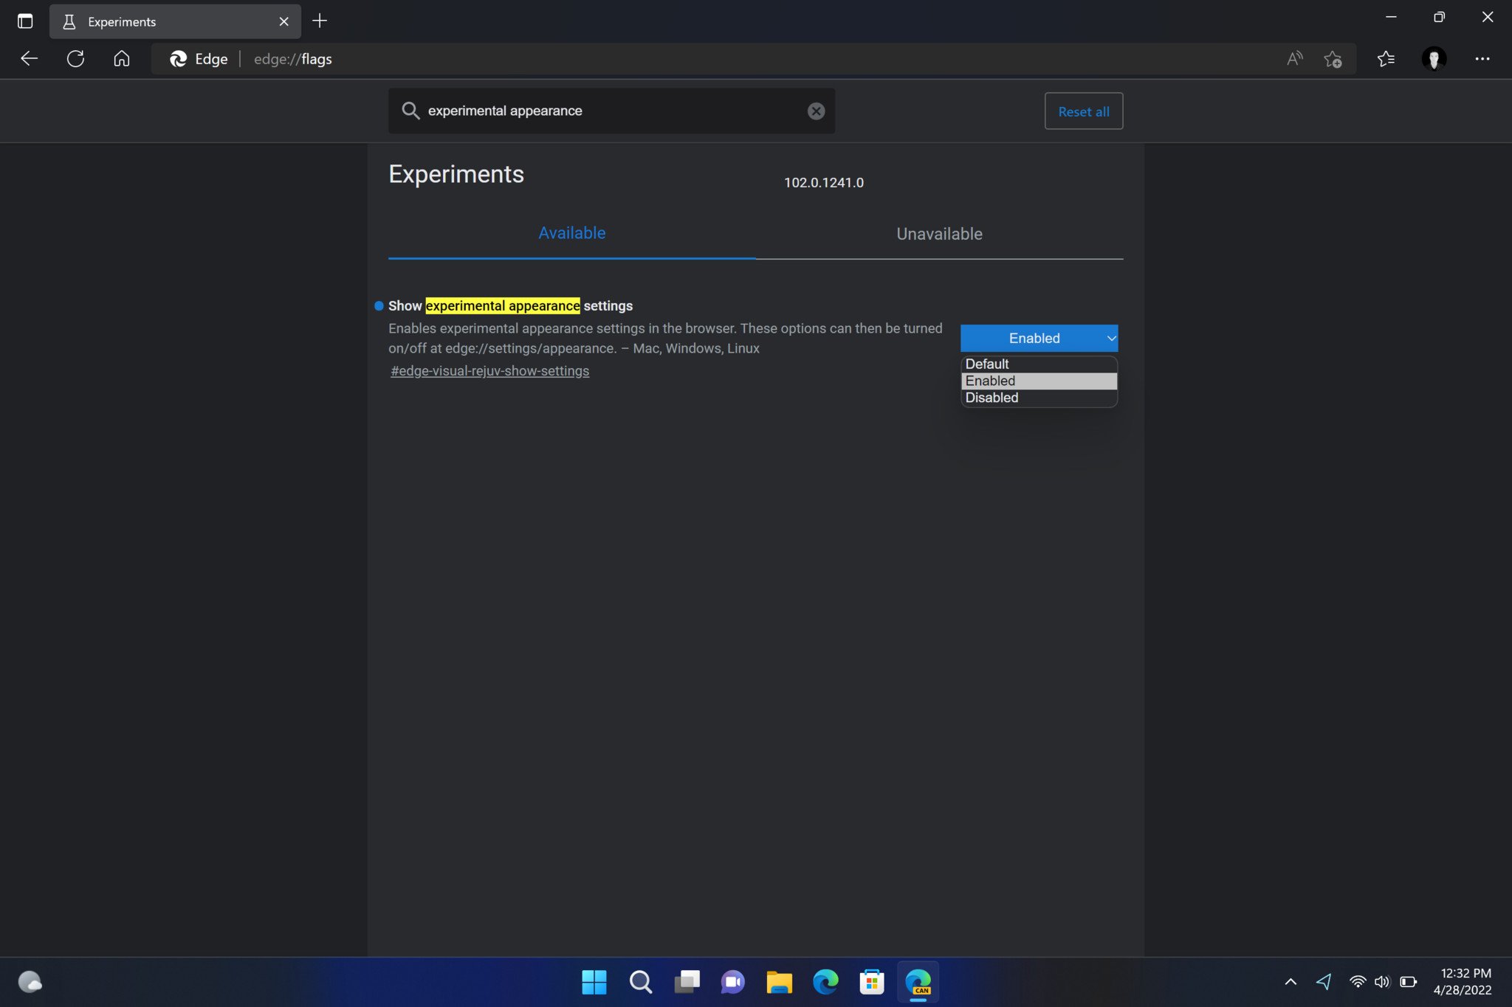Switch to the Unavailable tab
1512x1007 pixels.
point(940,234)
